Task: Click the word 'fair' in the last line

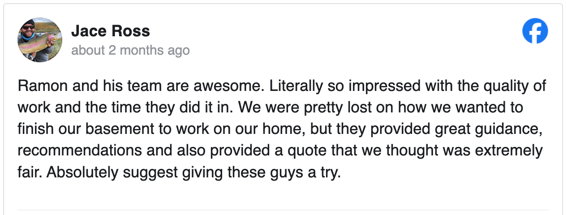Action: (x=29, y=172)
